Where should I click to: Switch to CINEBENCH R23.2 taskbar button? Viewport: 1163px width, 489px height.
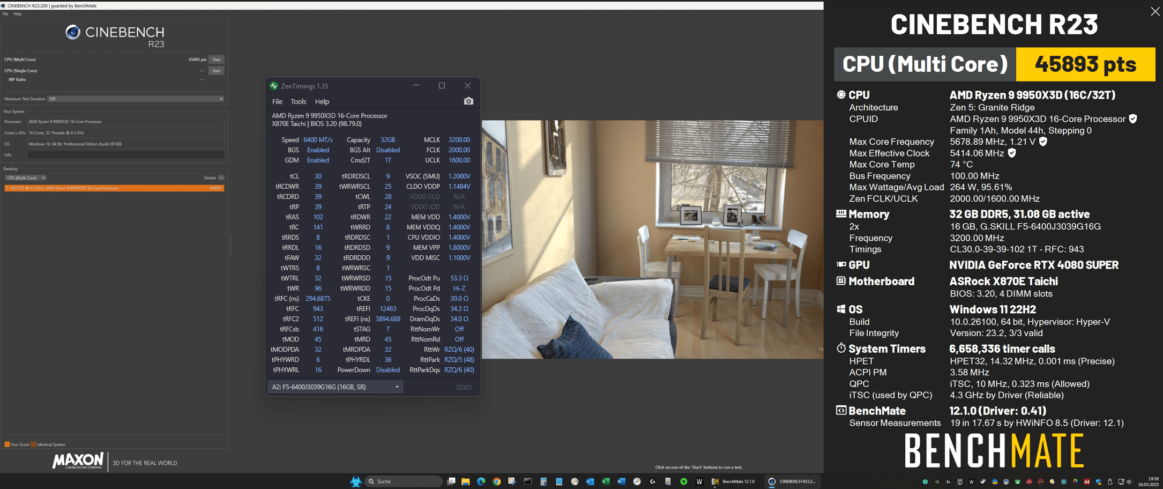(792, 481)
